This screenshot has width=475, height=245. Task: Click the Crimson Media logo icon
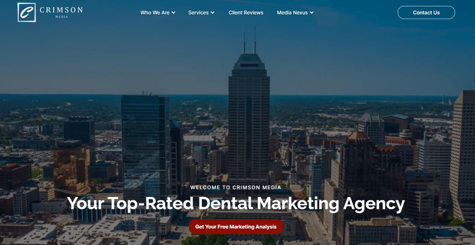(x=27, y=12)
